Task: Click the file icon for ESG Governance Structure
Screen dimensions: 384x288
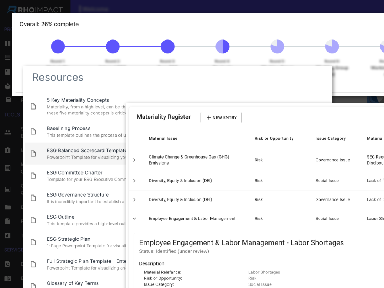Action: (33, 198)
